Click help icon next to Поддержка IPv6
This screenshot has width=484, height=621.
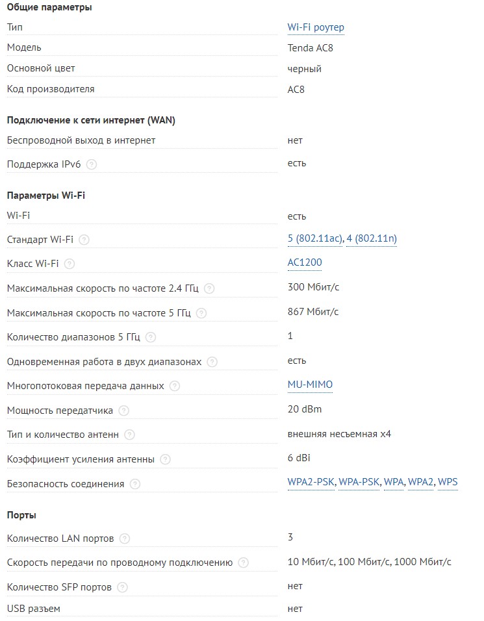point(92,164)
